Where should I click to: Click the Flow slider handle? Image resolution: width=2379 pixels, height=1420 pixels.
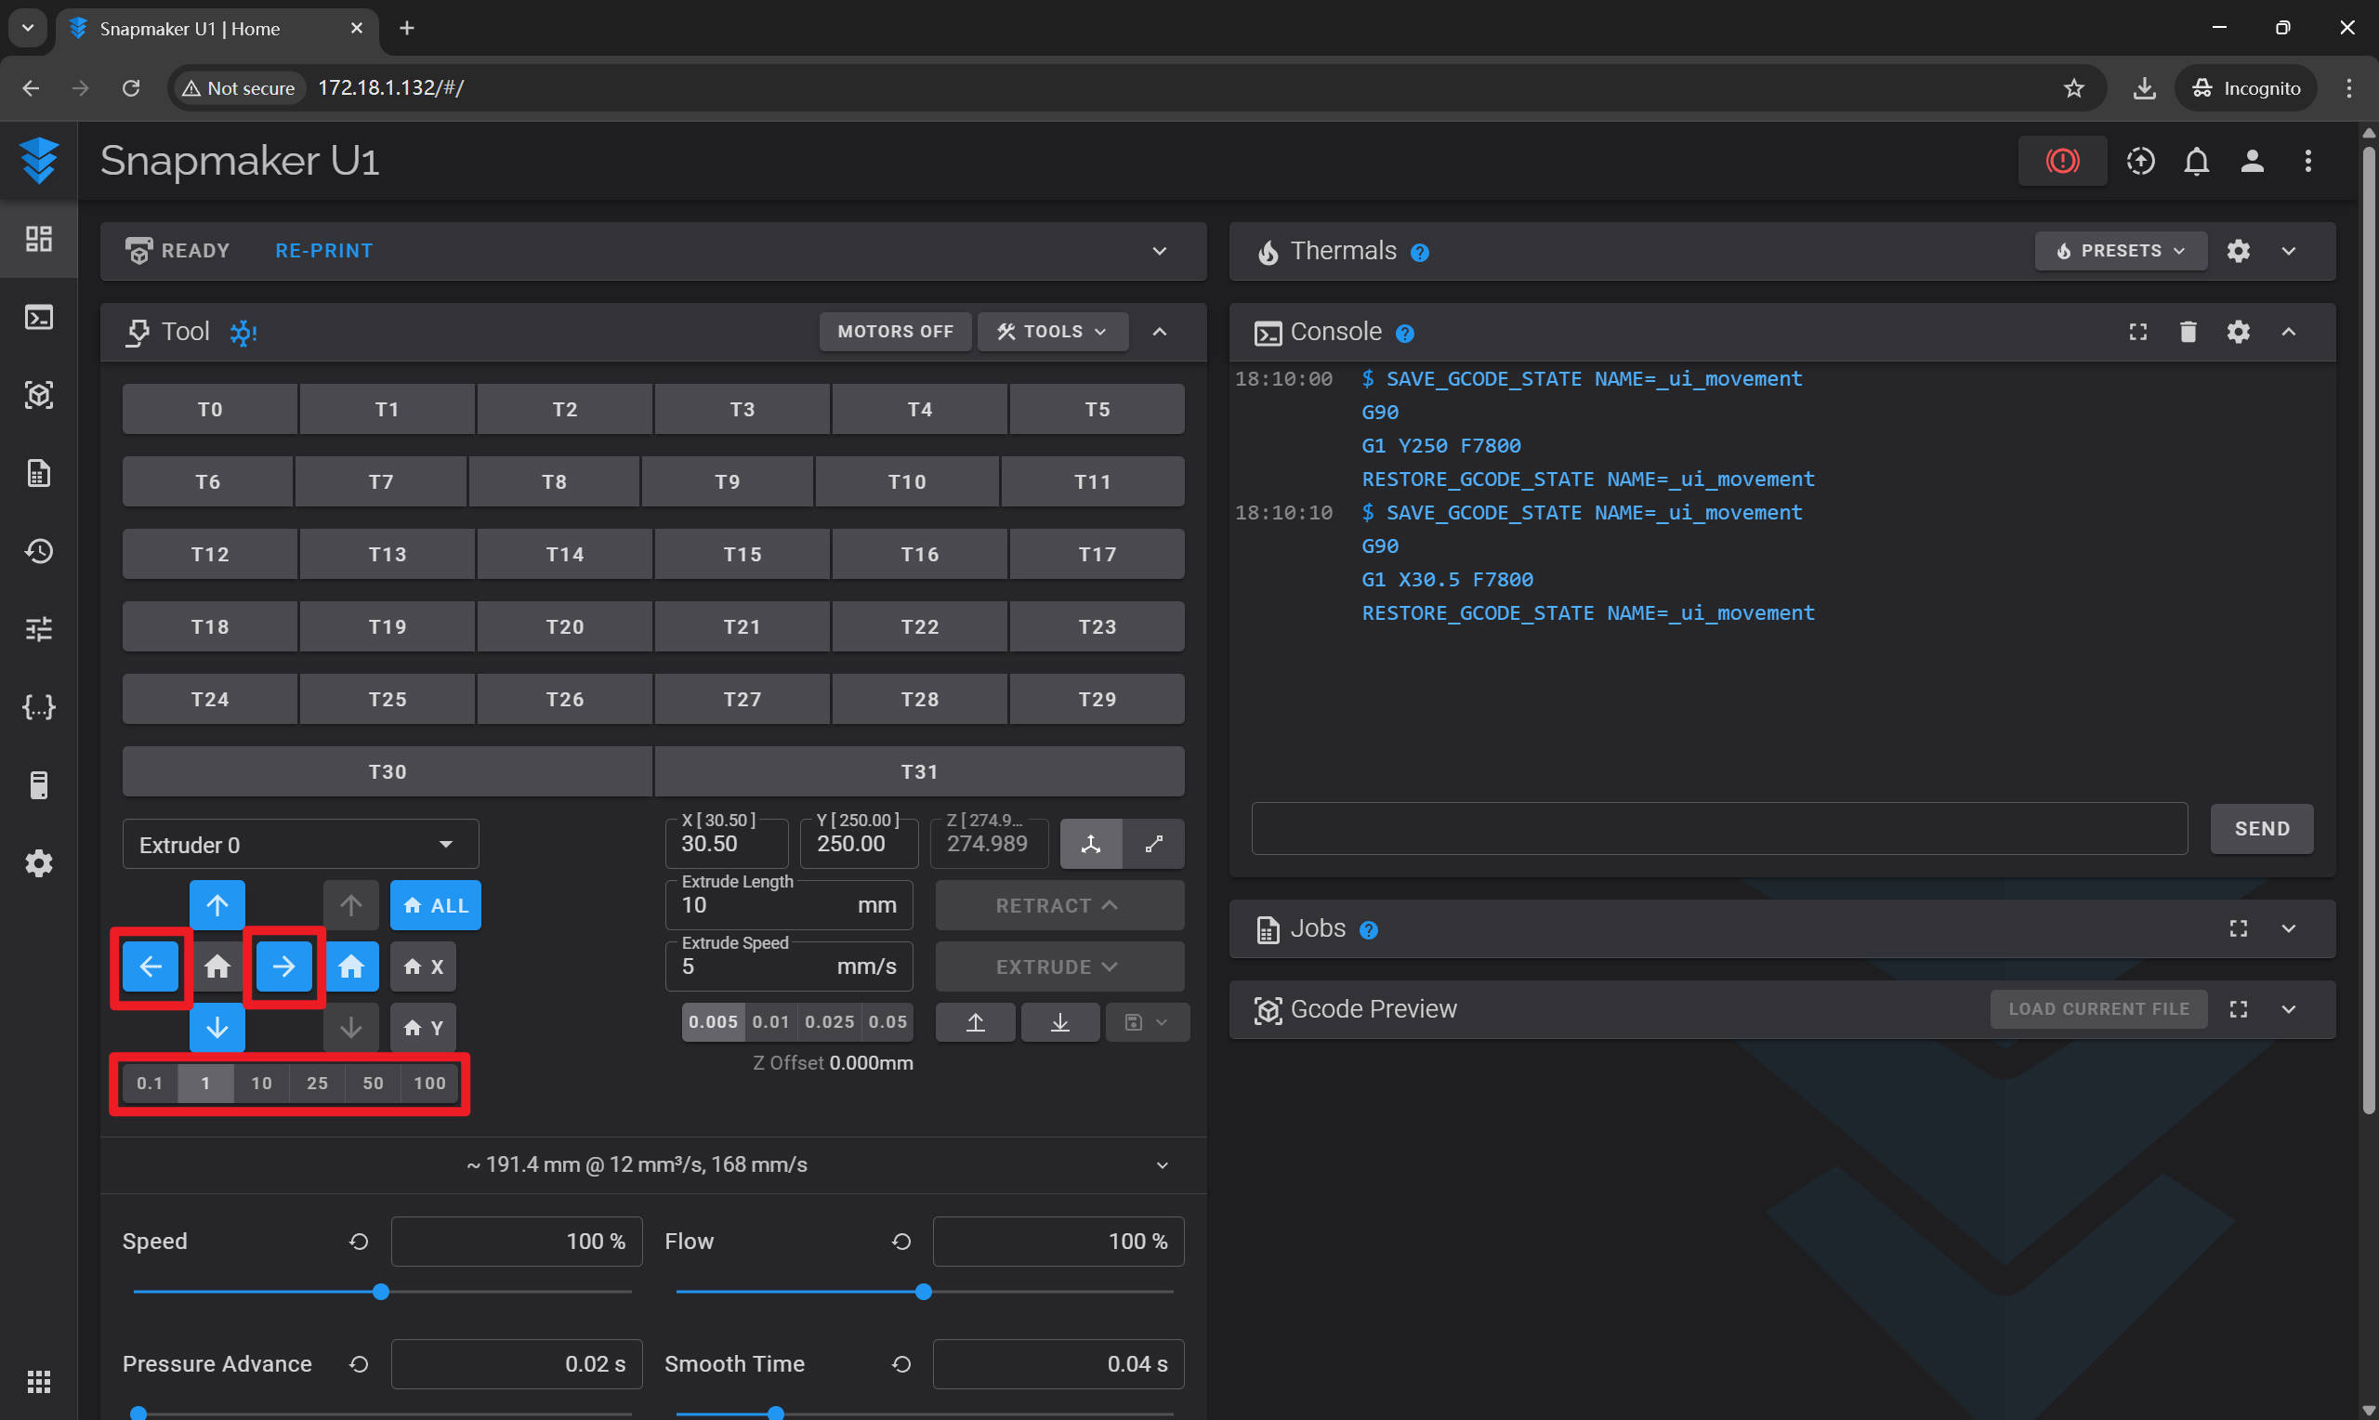(x=922, y=1292)
